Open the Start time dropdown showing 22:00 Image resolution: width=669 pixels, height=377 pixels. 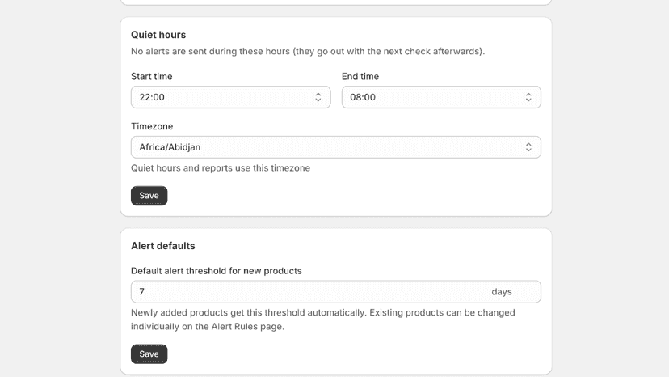click(x=230, y=97)
